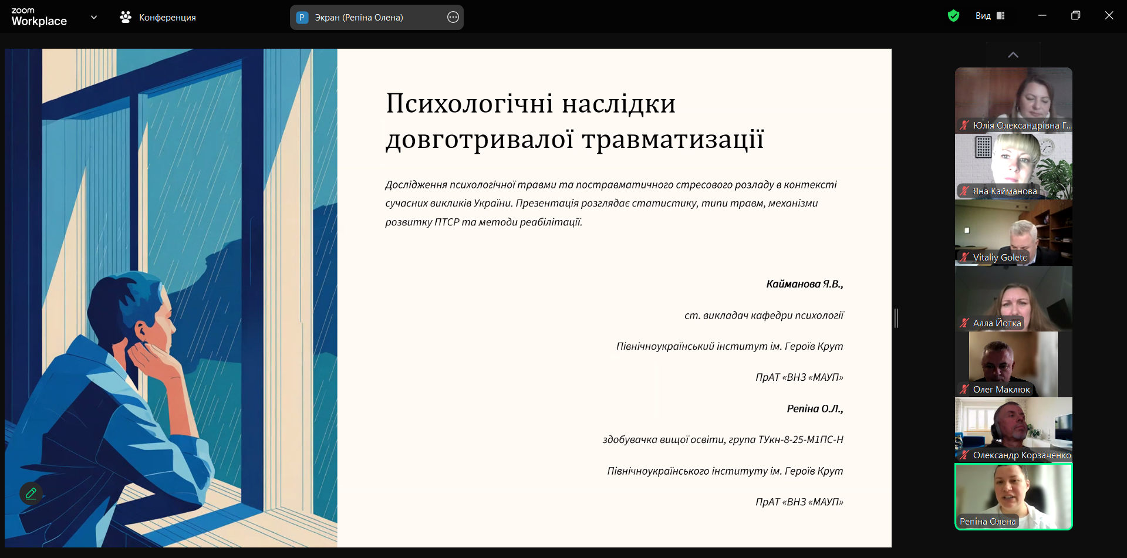Screen dimensions: 1127x558
Task: Click muted mic icon on Алла Йотка
Action: [964, 323]
